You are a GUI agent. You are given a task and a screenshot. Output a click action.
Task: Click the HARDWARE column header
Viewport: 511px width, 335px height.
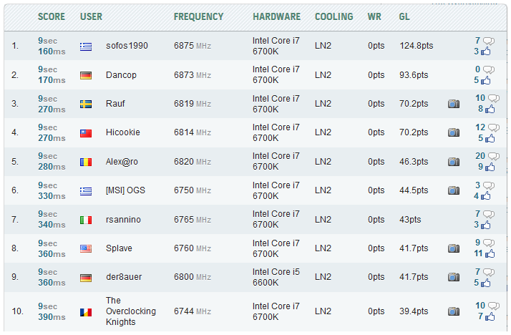(x=277, y=16)
